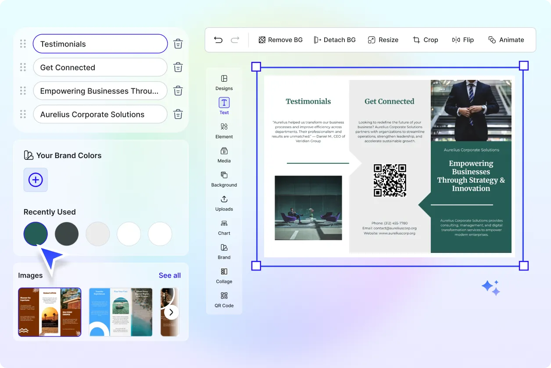Open the Media panel
Screen dimensions: 551x368
coord(224,155)
